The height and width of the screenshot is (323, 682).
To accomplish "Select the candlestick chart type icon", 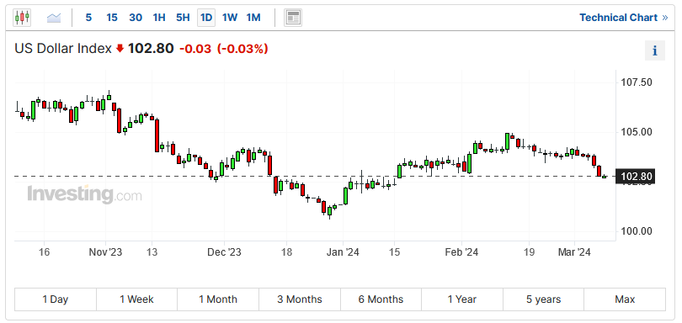I will 22,18.
